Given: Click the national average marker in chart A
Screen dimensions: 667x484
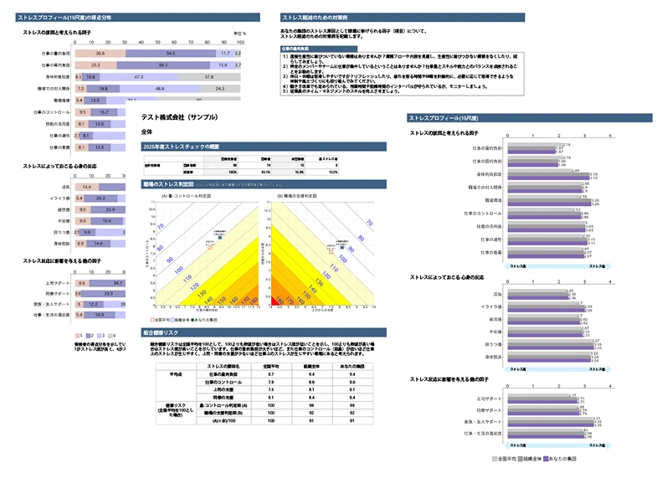Looking at the screenshot, I should [210, 247].
